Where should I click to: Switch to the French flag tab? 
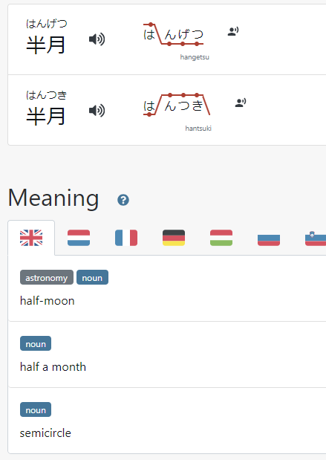click(126, 238)
